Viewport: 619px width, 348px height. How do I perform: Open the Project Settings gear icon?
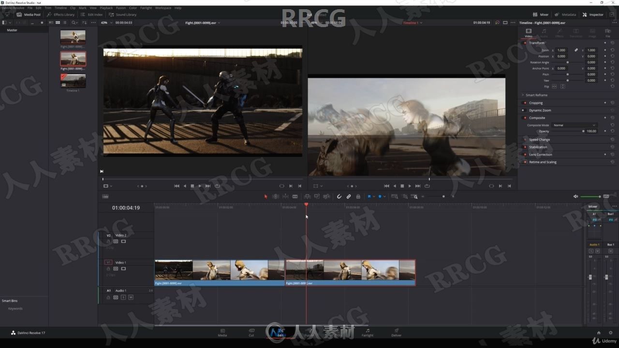[610, 333]
